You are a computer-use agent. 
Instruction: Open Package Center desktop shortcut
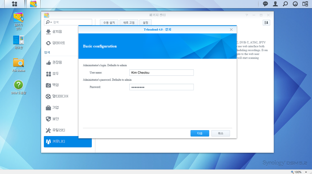19,21
